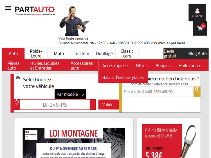
Task: Click the mechanic on phone image
Action: (x=74, y=21)
